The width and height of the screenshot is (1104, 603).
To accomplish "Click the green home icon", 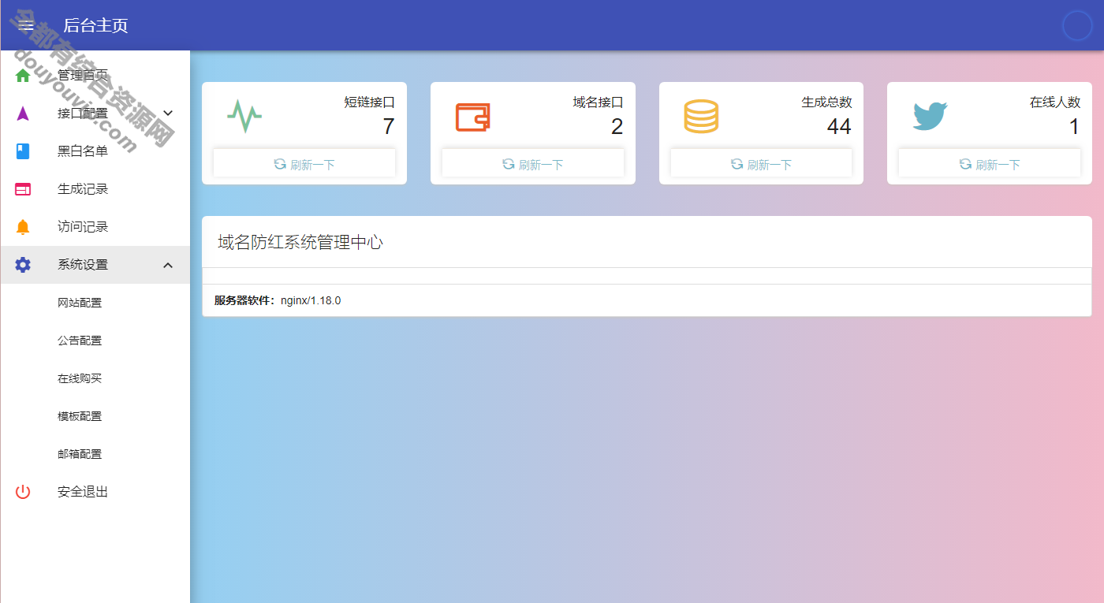I will click(23, 76).
